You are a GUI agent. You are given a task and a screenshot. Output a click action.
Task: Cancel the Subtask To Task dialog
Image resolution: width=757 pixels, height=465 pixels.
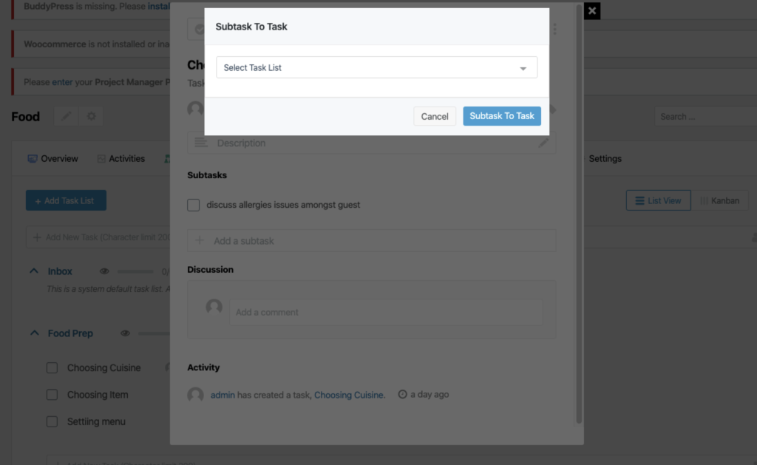pyautogui.click(x=435, y=116)
